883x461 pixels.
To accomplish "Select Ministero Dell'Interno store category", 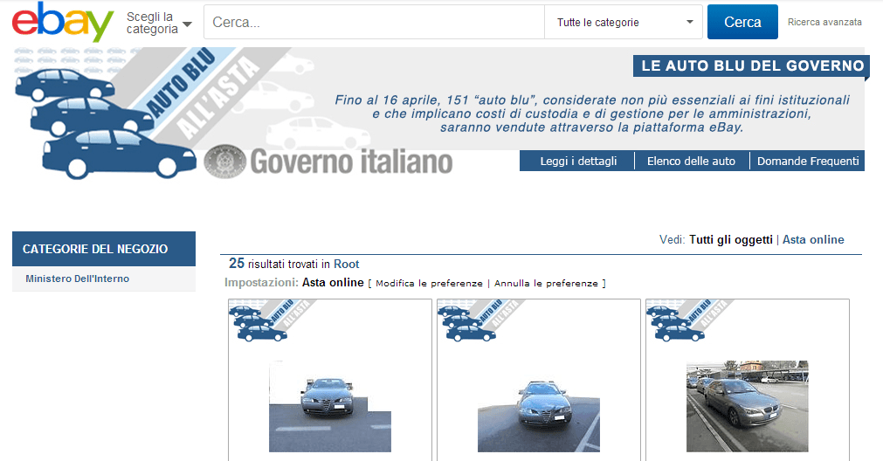I will coord(77,279).
